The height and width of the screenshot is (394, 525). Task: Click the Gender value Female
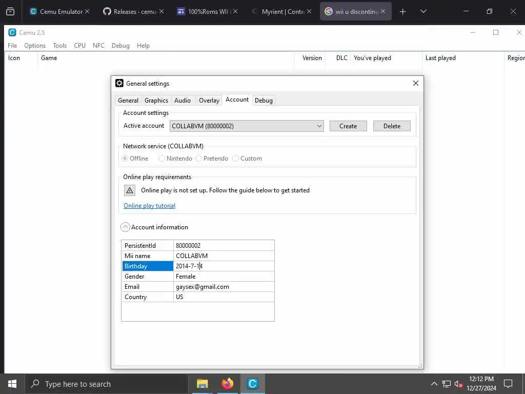click(186, 277)
